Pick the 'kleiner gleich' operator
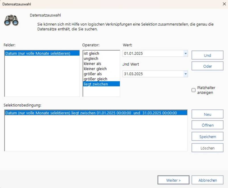Screen dimensions: 228x188 click(95, 69)
